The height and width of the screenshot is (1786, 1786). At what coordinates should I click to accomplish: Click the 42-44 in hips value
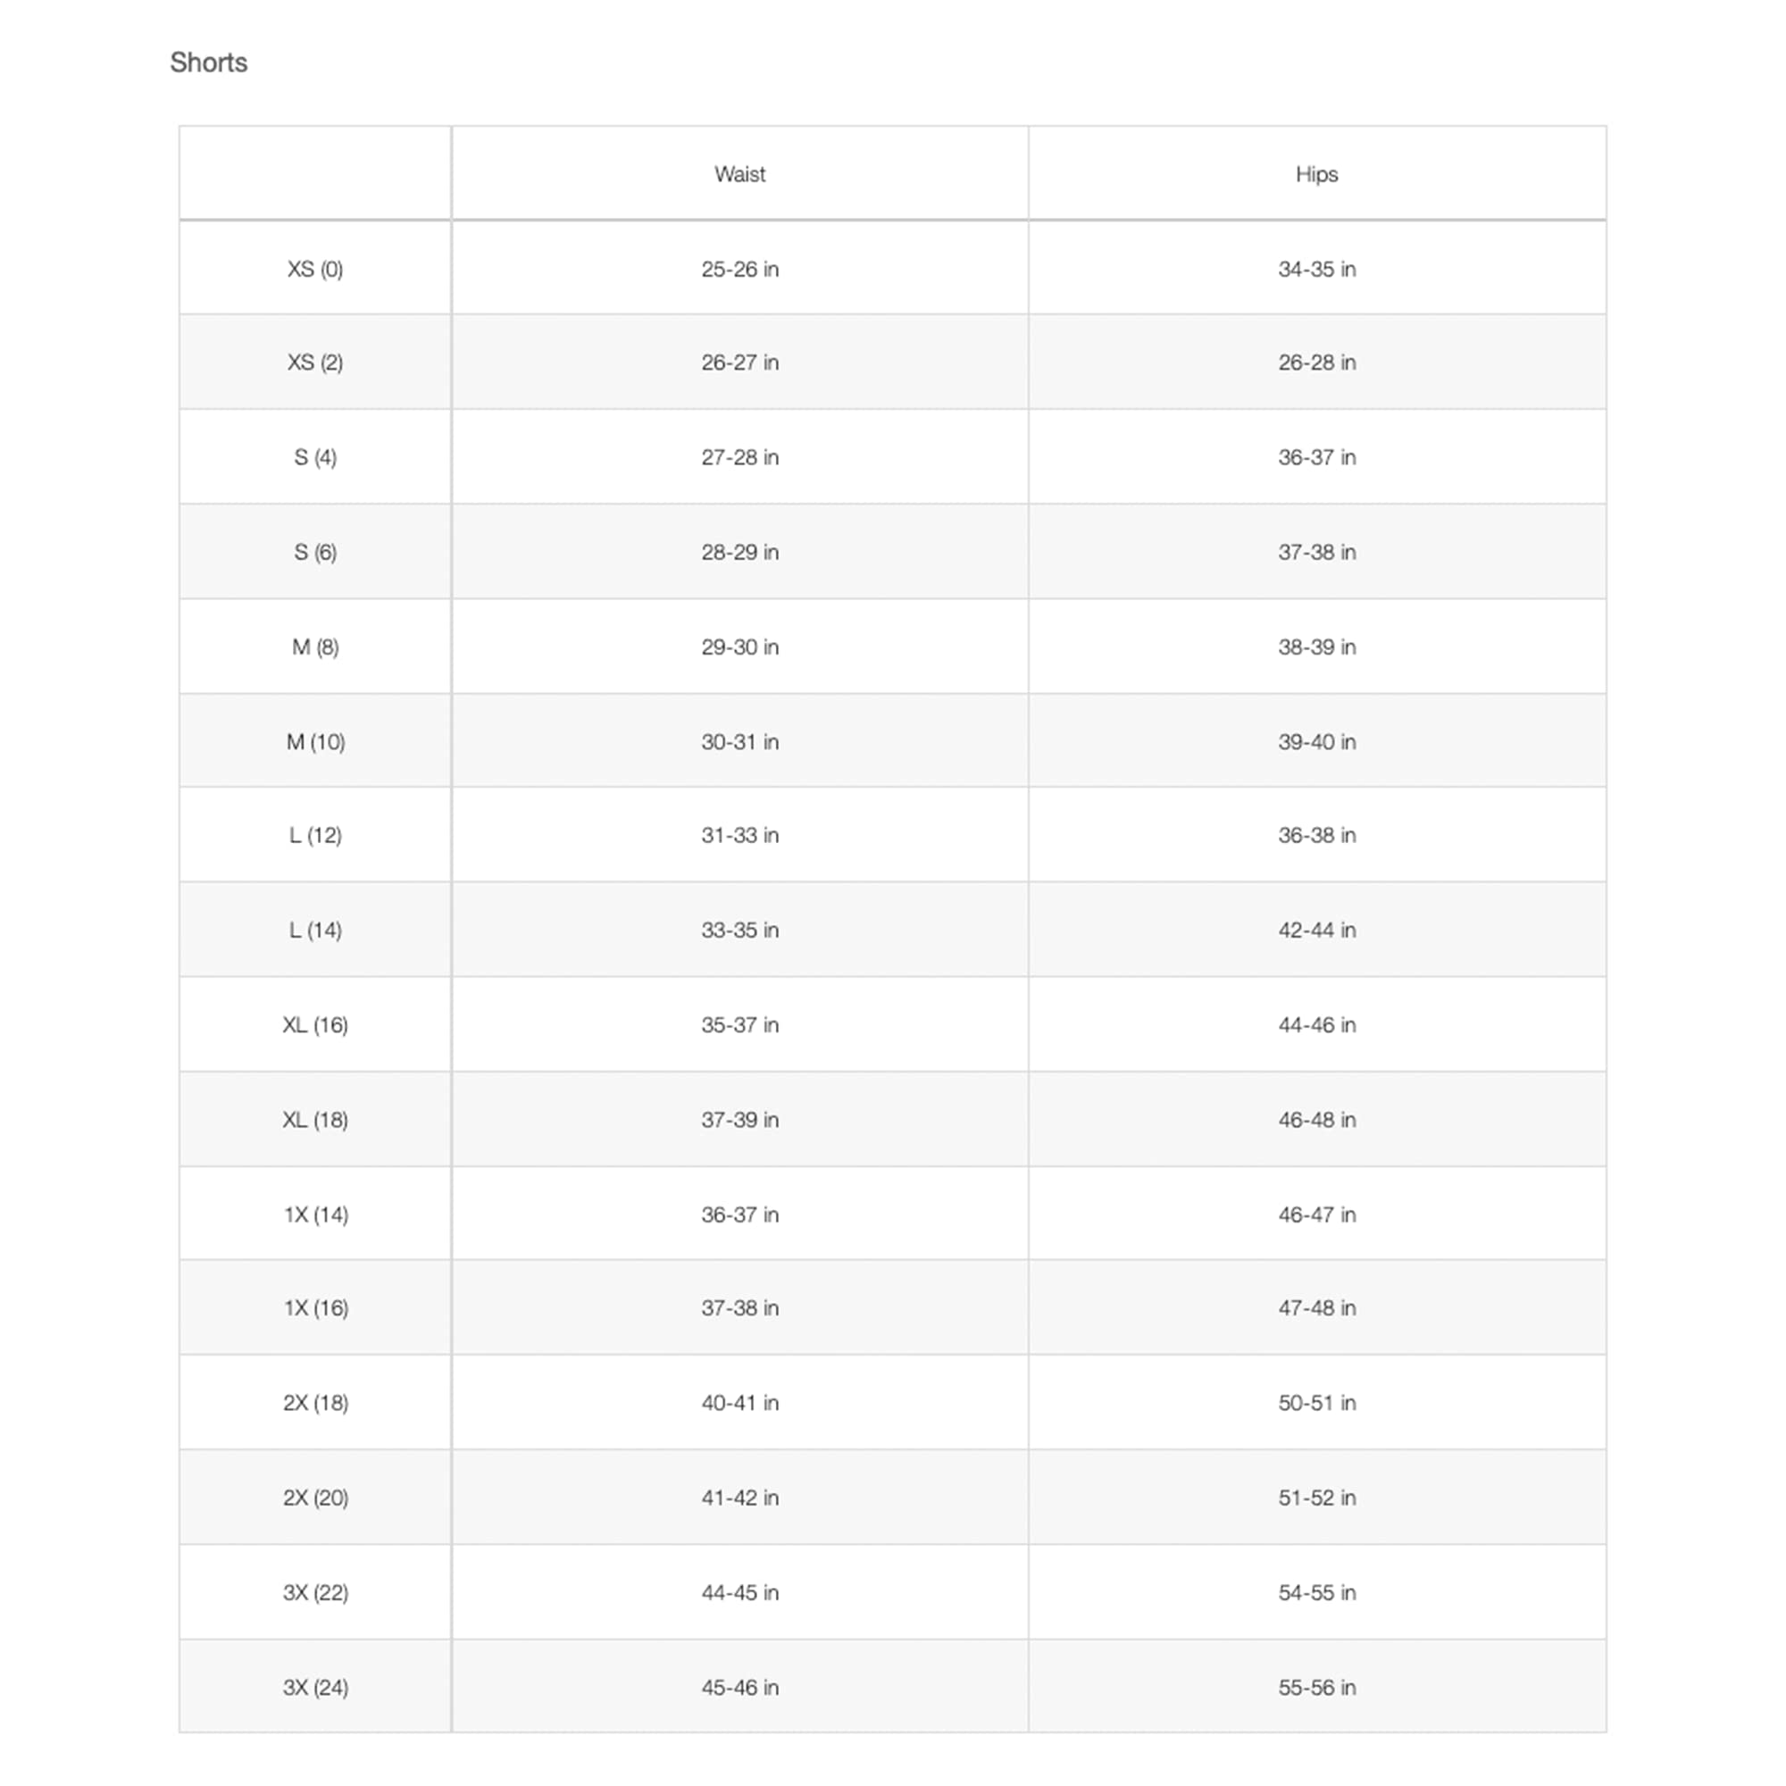pos(1316,930)
